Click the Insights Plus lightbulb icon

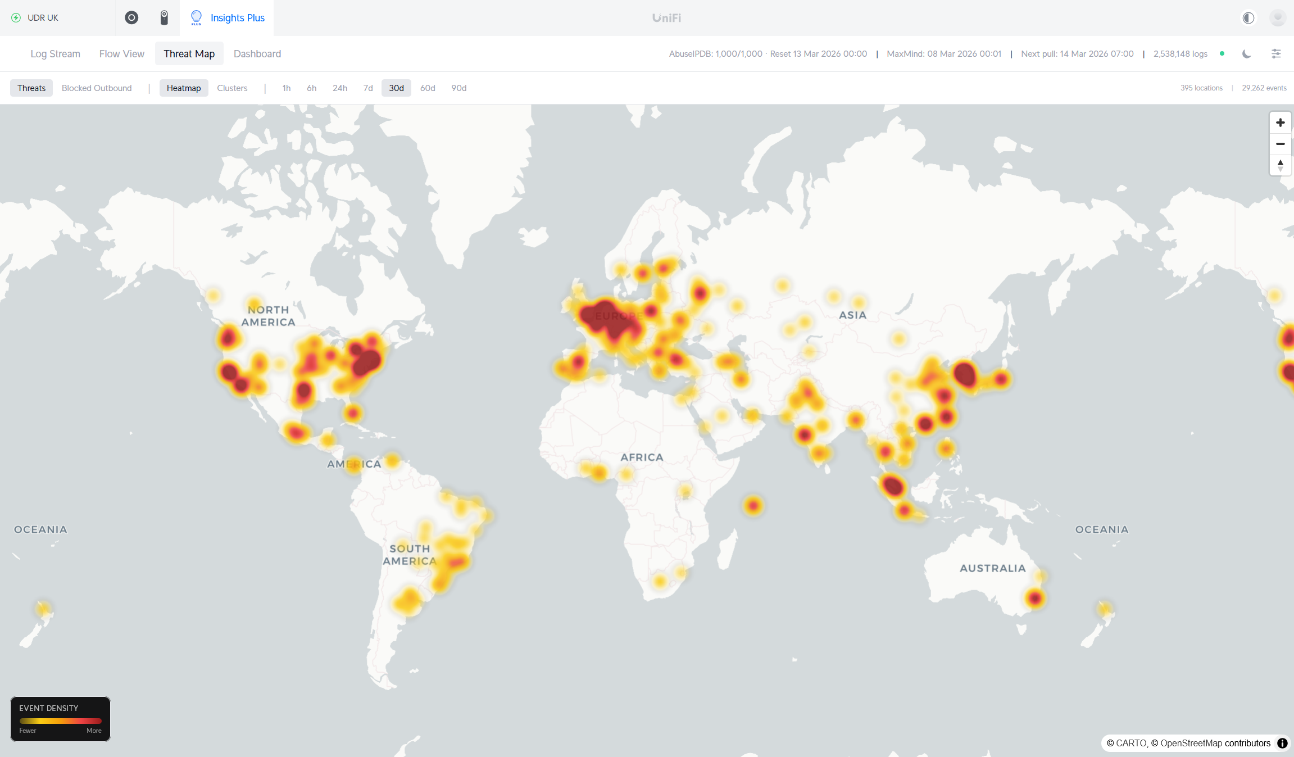tap(196, 17)
